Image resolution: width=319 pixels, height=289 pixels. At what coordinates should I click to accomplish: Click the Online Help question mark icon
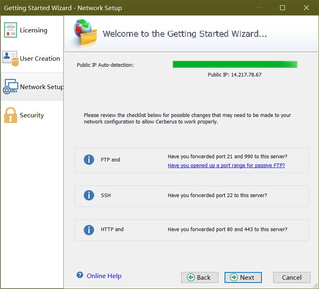coord(80,275)
